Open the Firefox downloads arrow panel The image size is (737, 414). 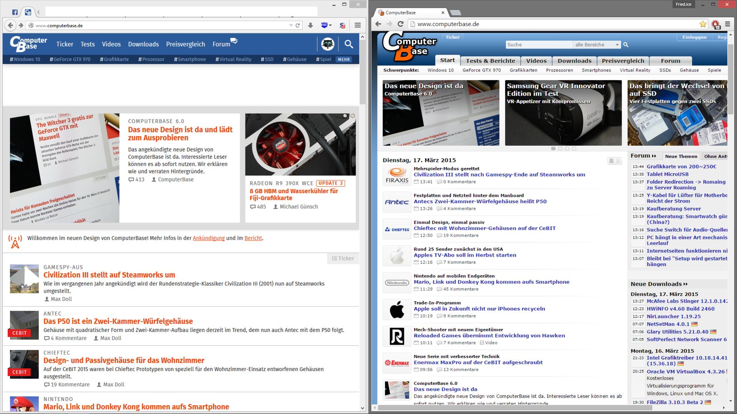coord(310,25)
